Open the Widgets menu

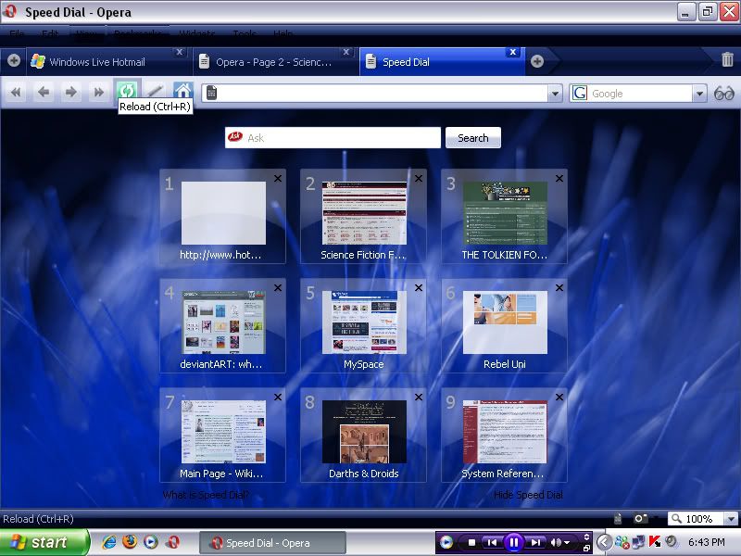click(x=197, y=33)
